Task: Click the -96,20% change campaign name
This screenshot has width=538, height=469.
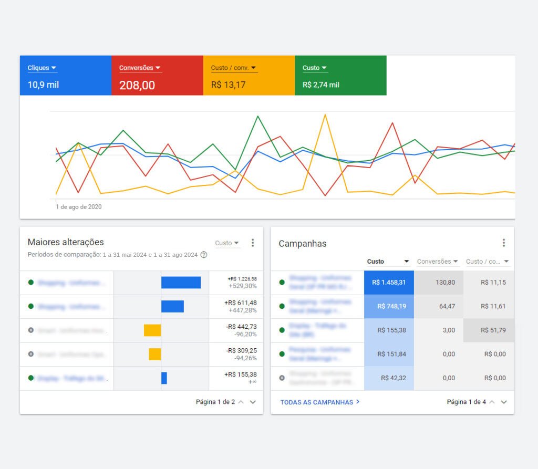Action: (72, 330)
